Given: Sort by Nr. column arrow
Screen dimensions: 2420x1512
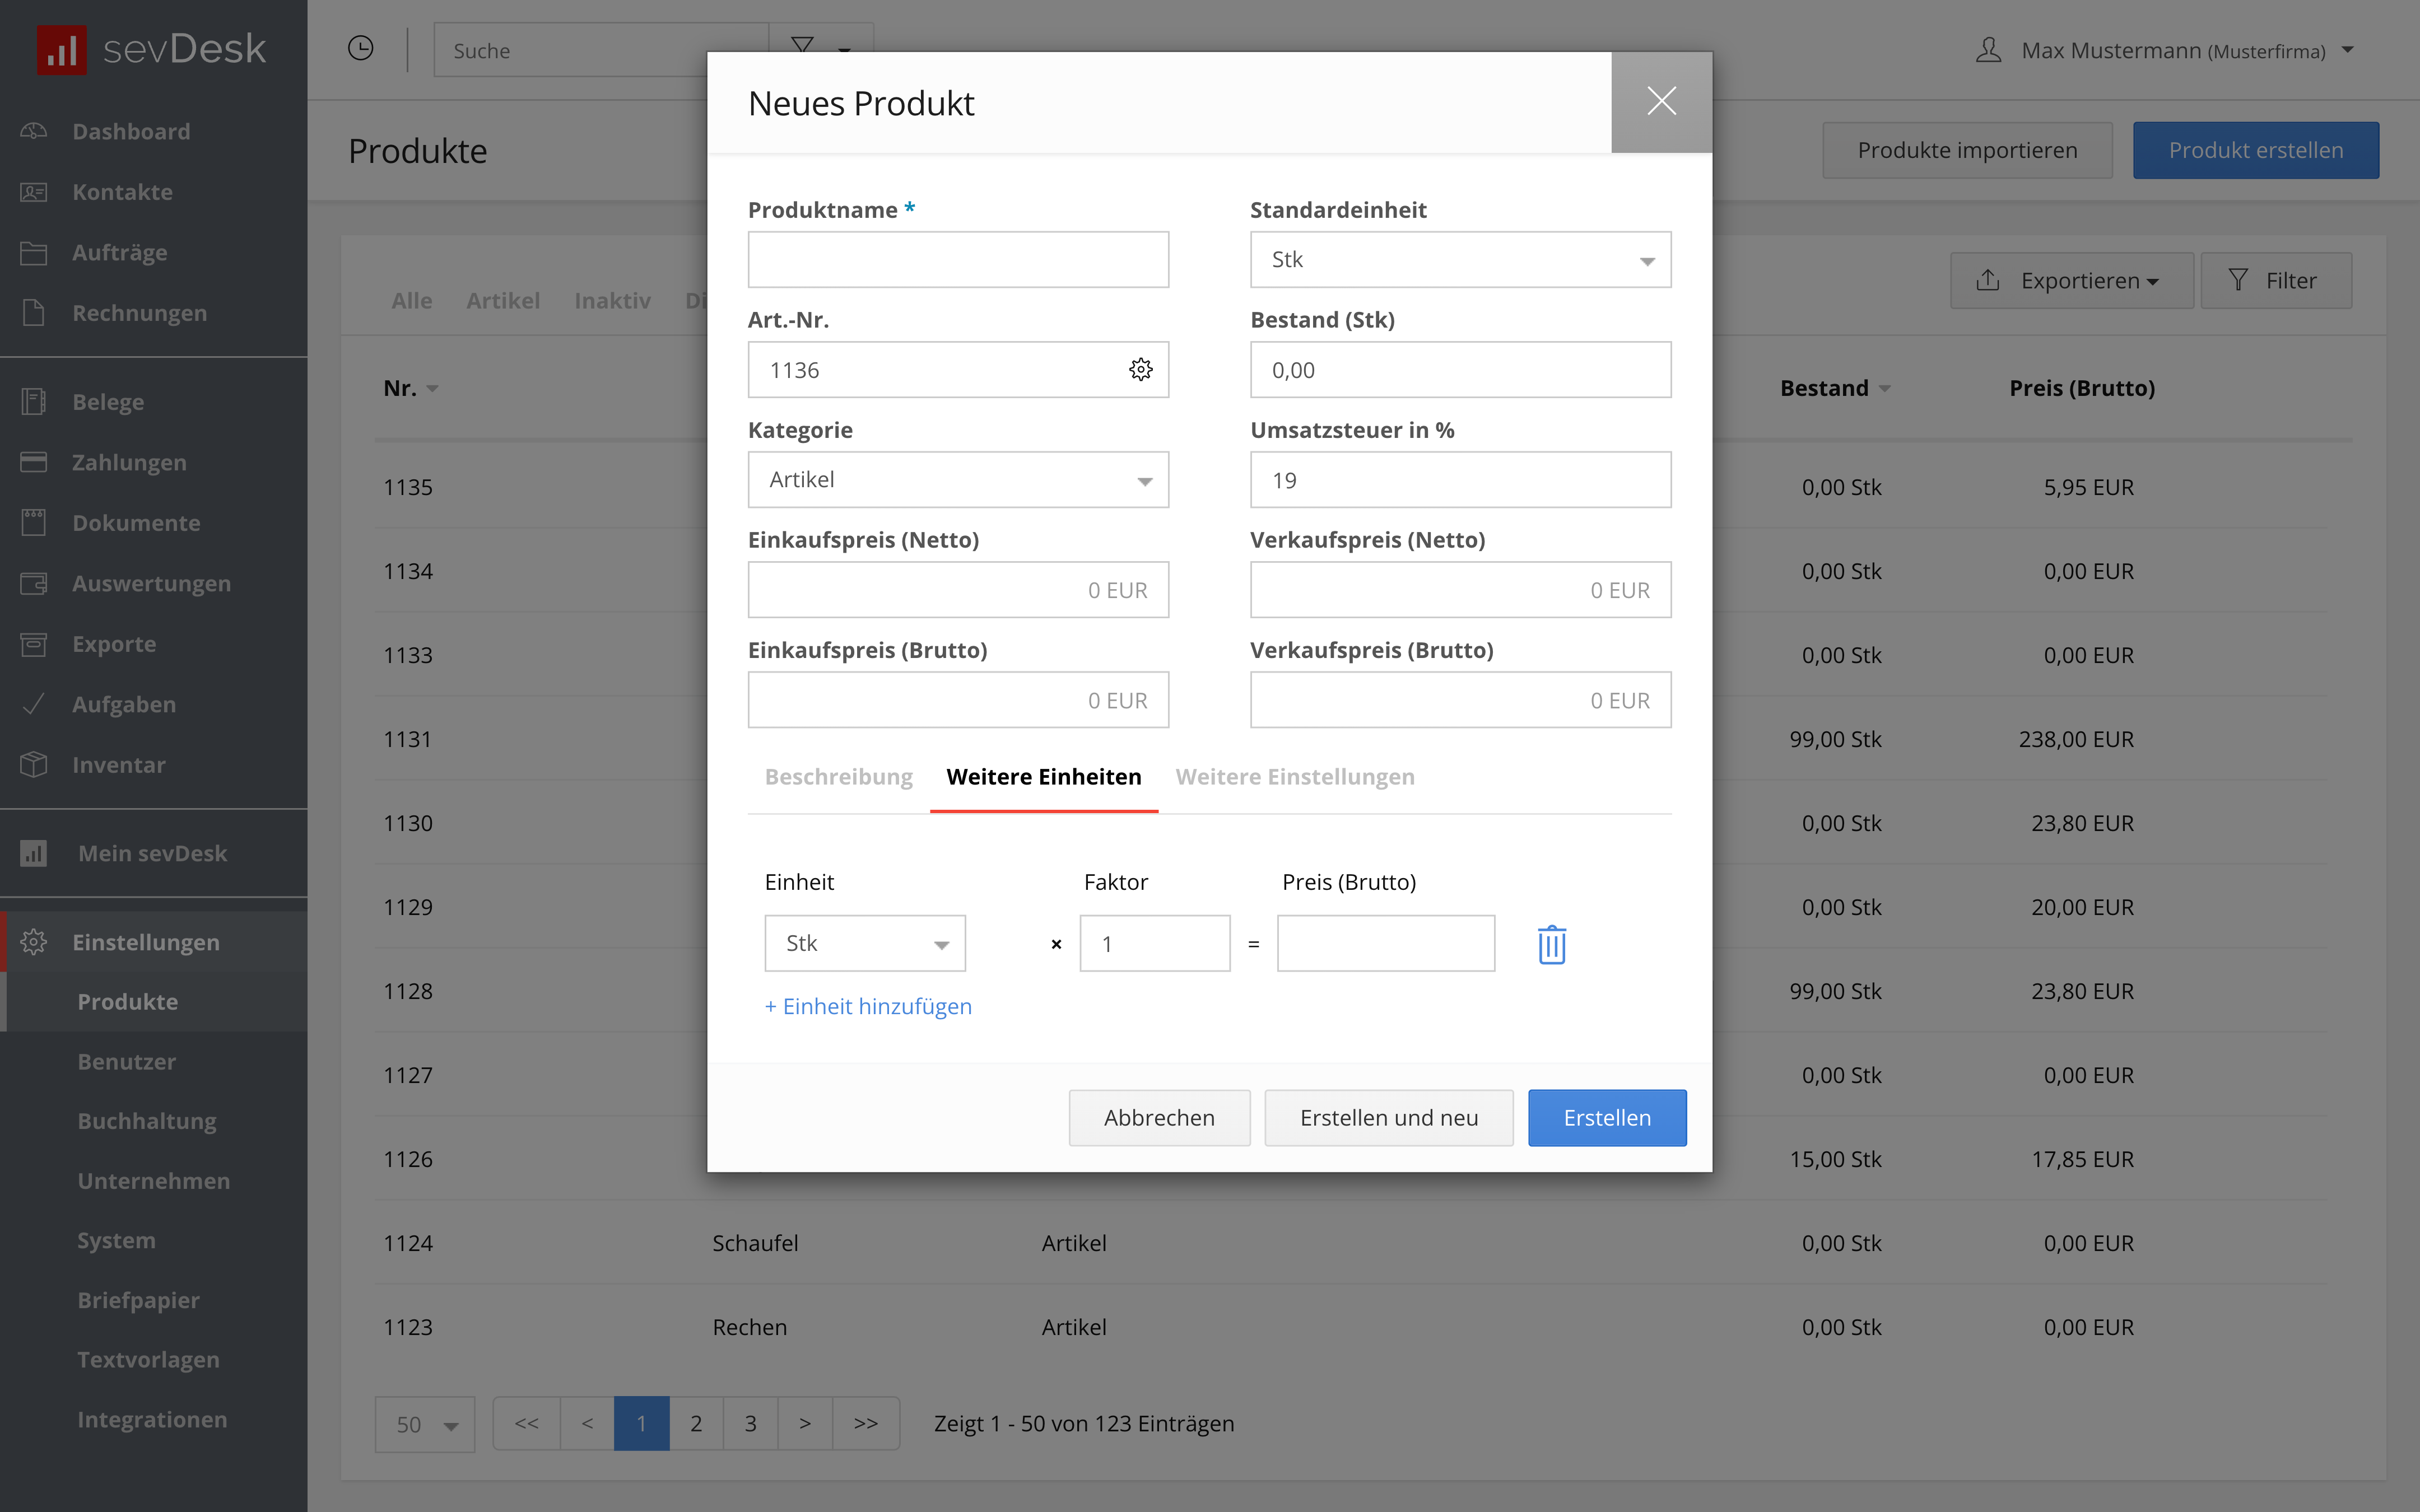Looking at the screenshot, I should (x=432, y=389).
